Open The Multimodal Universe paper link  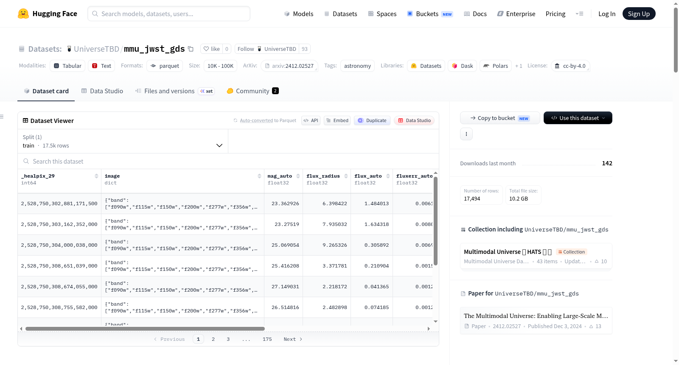tap(536, 320)
